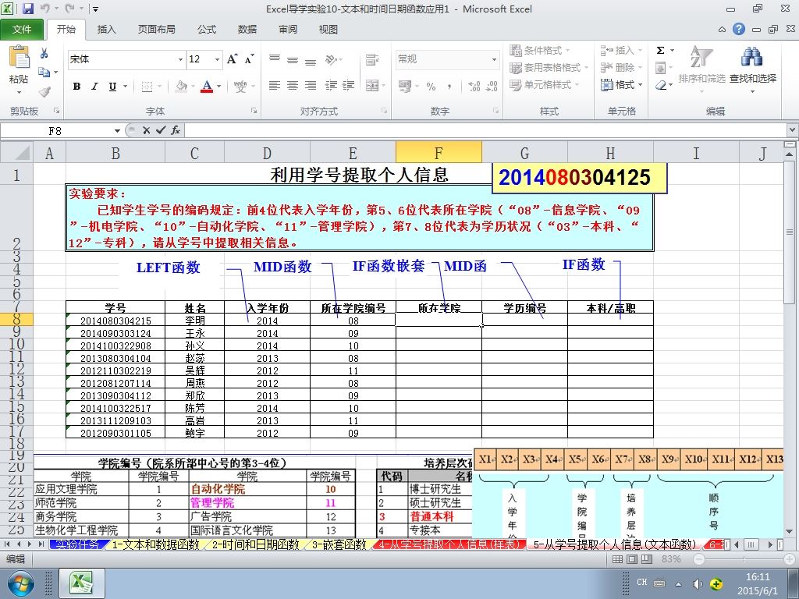Viewport: 799px width, 599px height.
Task: Open the Format (格式) cells dropdown
Action: [622, 84]
